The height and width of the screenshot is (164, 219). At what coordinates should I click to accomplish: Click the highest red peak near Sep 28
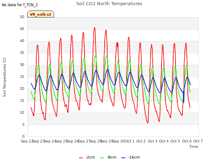95,28
